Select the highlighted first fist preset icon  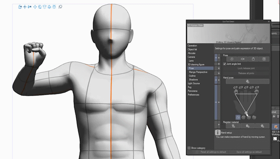coord(238,117)
